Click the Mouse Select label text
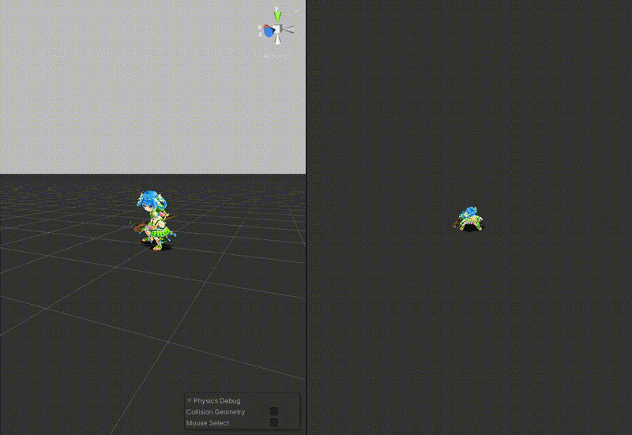 click(208, 423)
